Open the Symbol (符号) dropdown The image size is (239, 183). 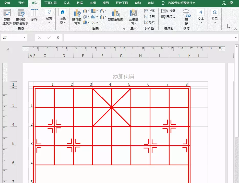tap(214, 16)
